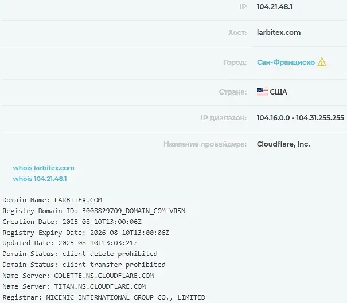Image resolution: width=347 pixels, height=303 pixels.
Task: Click the Registrar NICENIC INTERNATIONAL GROUP line
Action: pyautogui.click(x=104, y=297)
